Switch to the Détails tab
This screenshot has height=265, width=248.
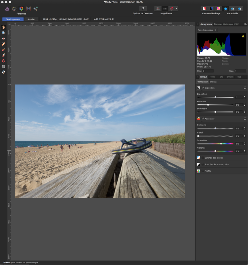pyautogui.click(x=230, y=77)
